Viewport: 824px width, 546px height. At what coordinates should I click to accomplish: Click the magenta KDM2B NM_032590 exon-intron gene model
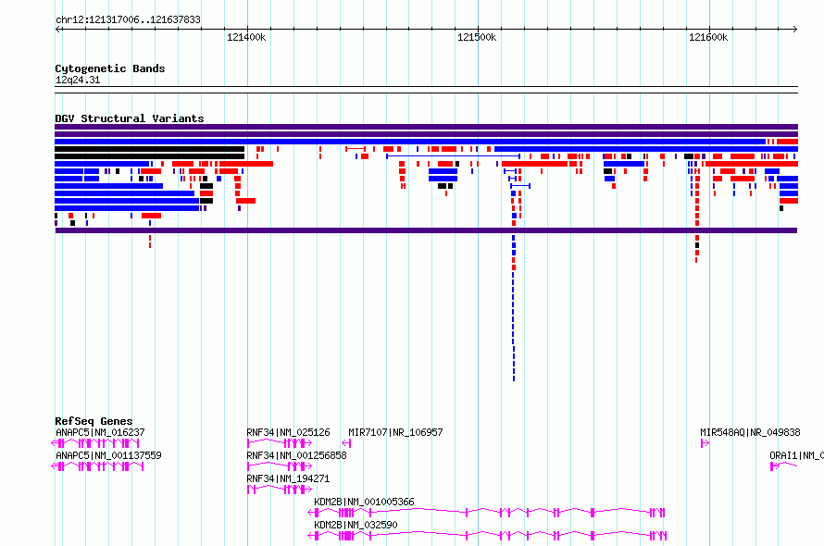click(487, 536)
